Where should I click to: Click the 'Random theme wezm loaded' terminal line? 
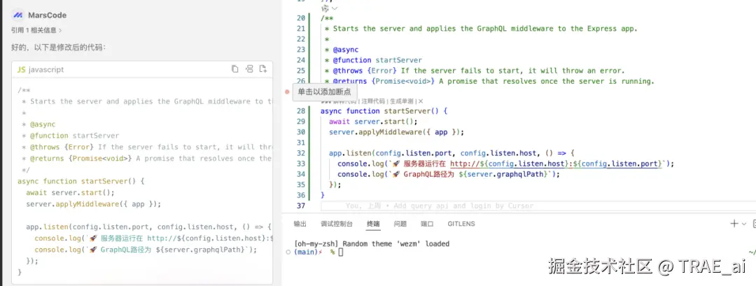pyautogui.click(x=371, y=243)
